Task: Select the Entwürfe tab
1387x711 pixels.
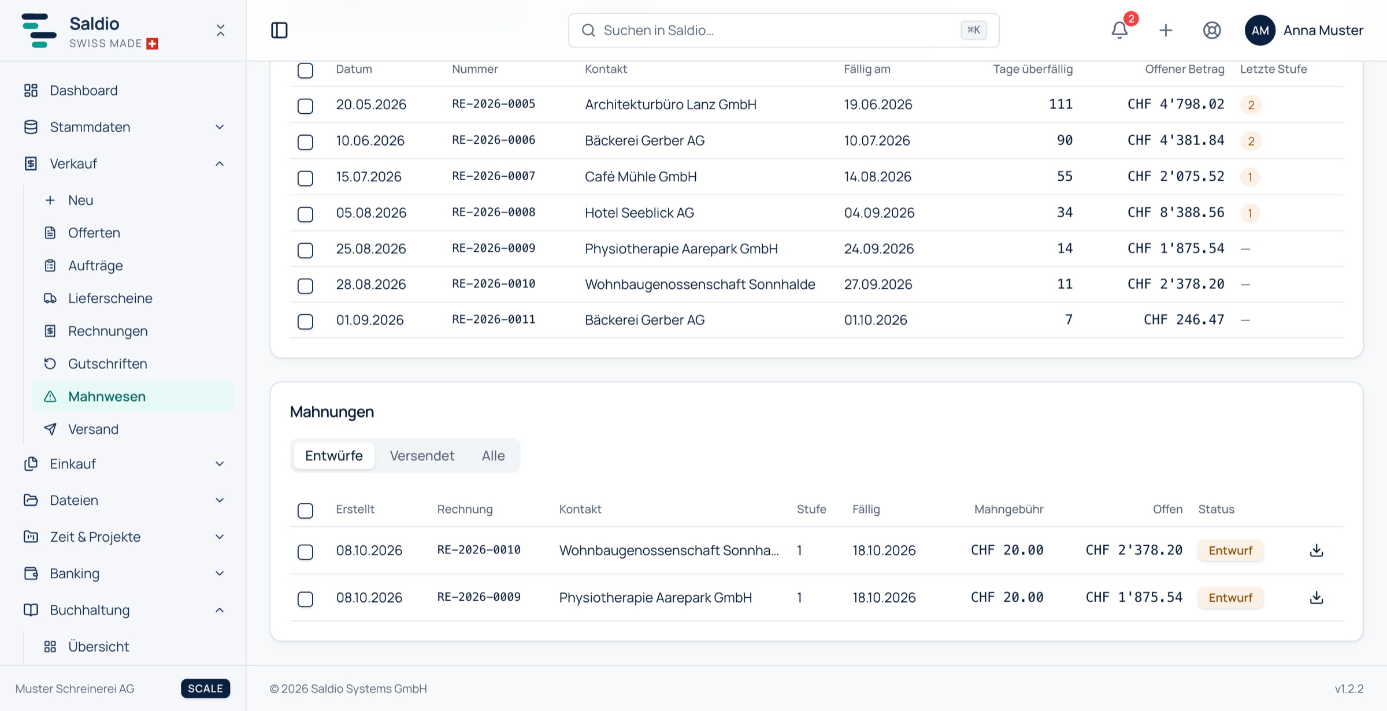Action: click(x=334, y=456)
